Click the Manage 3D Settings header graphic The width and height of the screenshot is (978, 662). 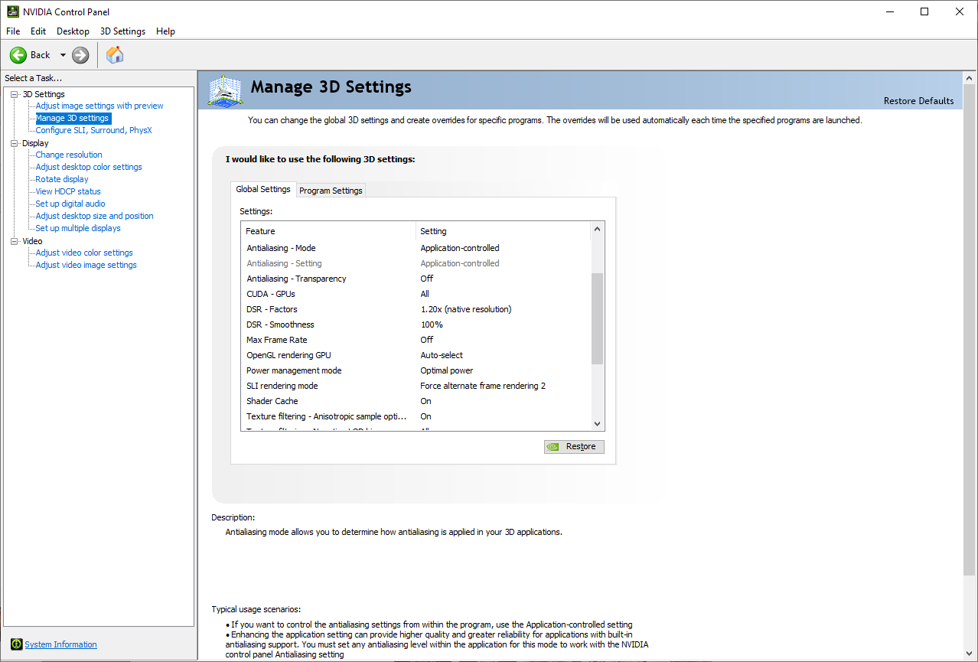click(225, 92)
